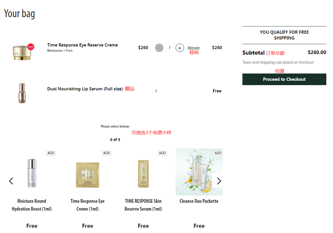Click the Cleanse Duo Packette name
Image resolution: width=333 pixels, height=233 pixels.
click(x=199, y=201)
